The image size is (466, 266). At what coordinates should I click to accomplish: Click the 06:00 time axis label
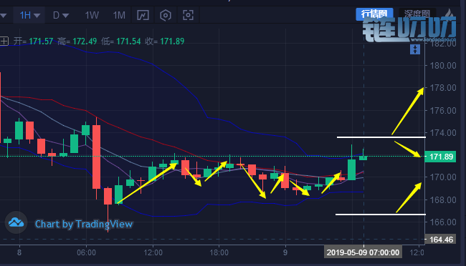point(87,252)
